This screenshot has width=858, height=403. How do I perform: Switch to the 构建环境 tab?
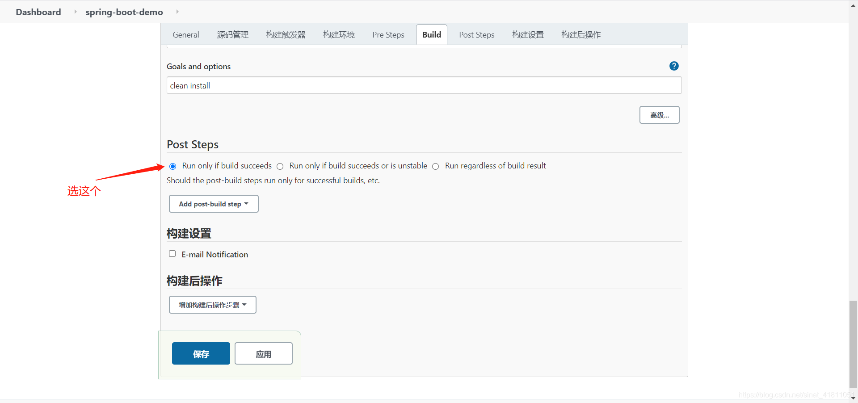tap(339, 35)
